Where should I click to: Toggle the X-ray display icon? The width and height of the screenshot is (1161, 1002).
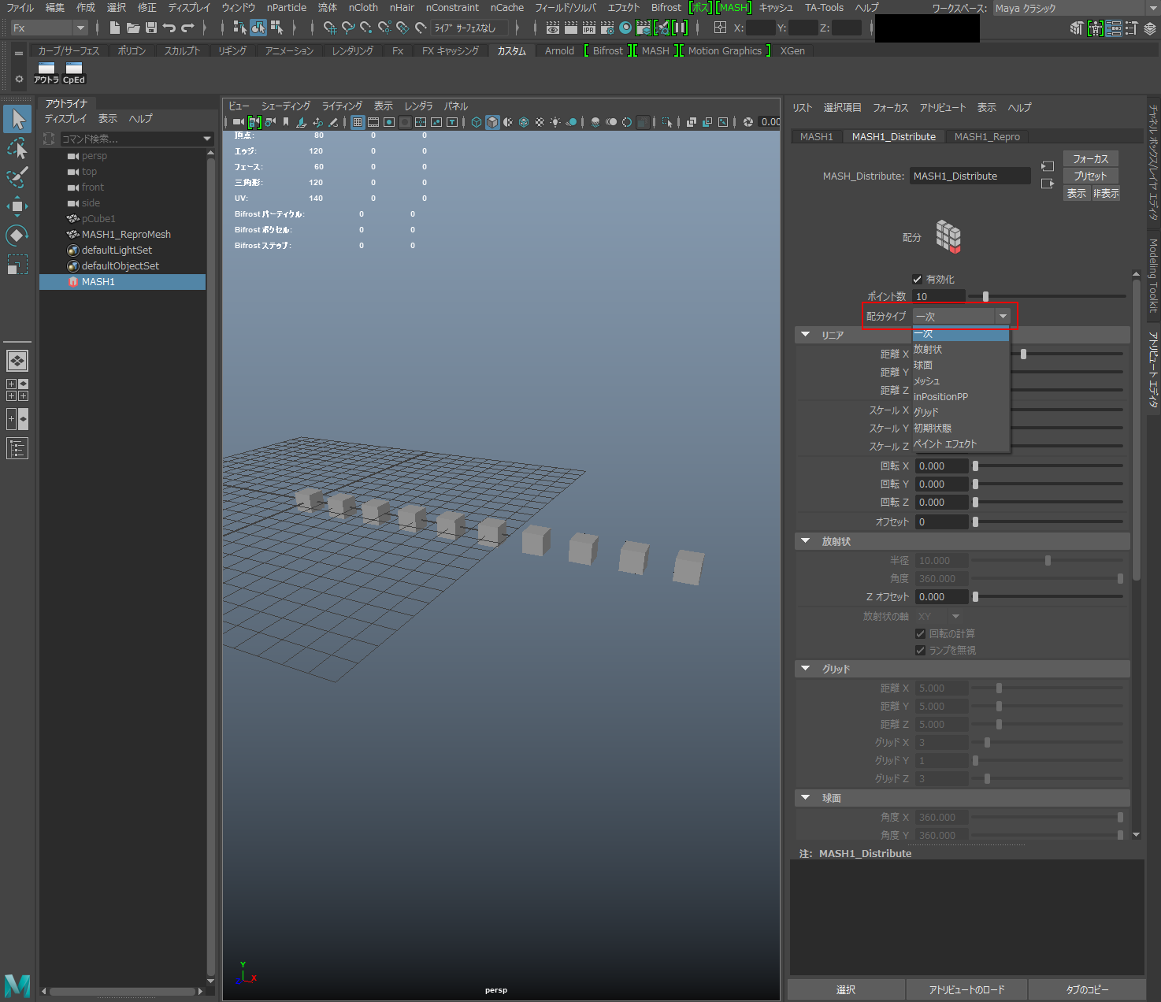[x=691, y=122]
